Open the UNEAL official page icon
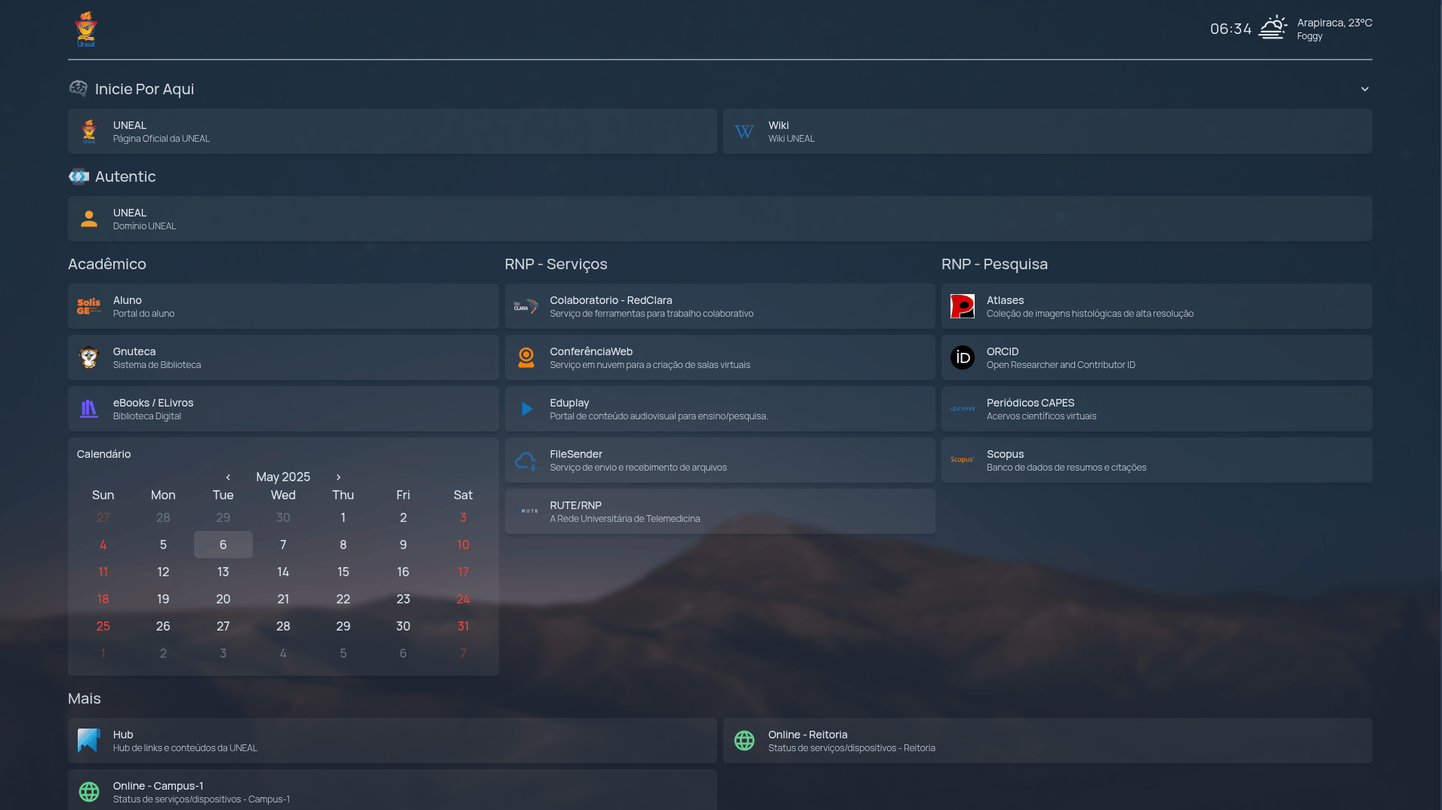This screenshot has width=1442, height=810. pyautogui.click(x=89, y=131)
